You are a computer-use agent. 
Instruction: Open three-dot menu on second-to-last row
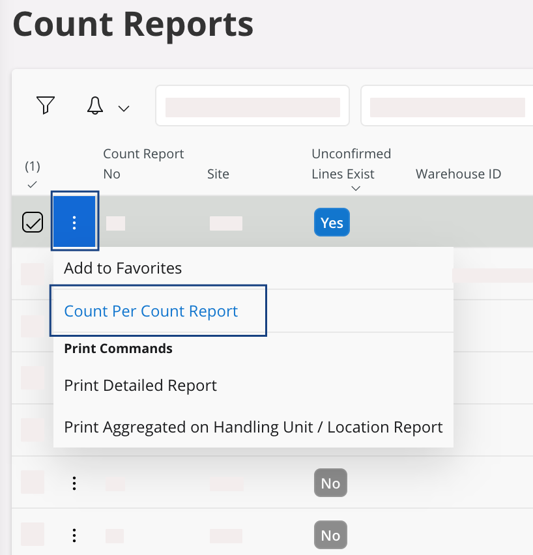pyautogui.click(x=74, y=483)
